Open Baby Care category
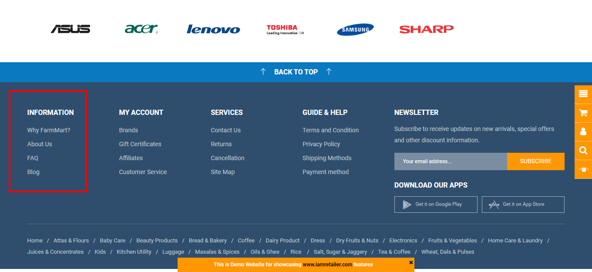 112,241
